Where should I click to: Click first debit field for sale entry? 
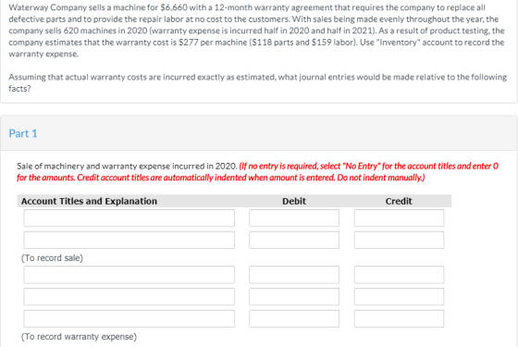coord(294,217)
